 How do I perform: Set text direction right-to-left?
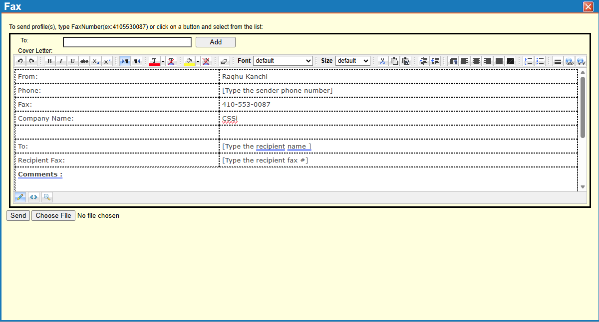tap(137, 61)
